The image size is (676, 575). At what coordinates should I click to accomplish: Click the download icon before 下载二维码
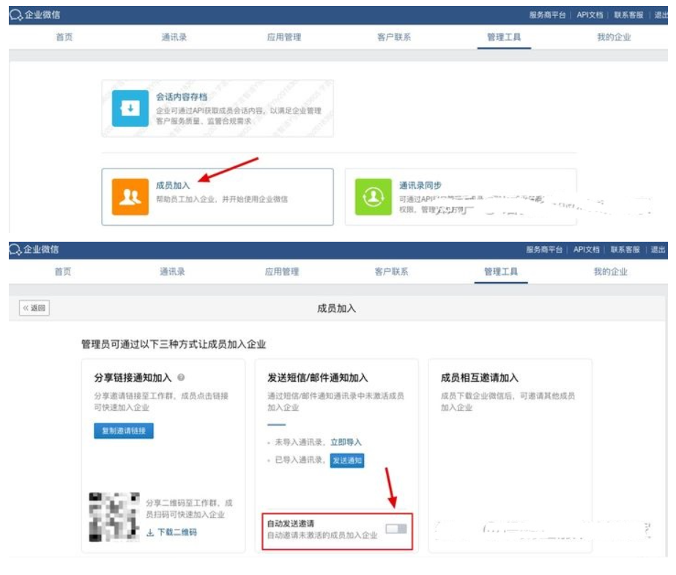(x=150, y=533)
